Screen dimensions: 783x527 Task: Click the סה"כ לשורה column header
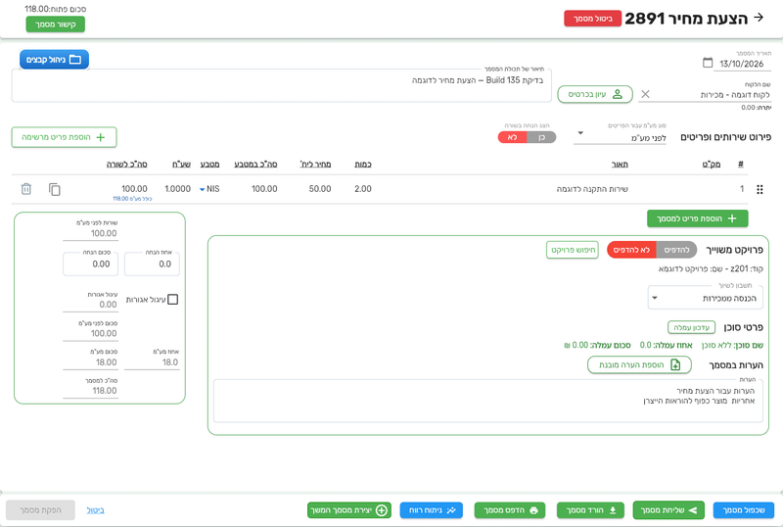point(127,164)
